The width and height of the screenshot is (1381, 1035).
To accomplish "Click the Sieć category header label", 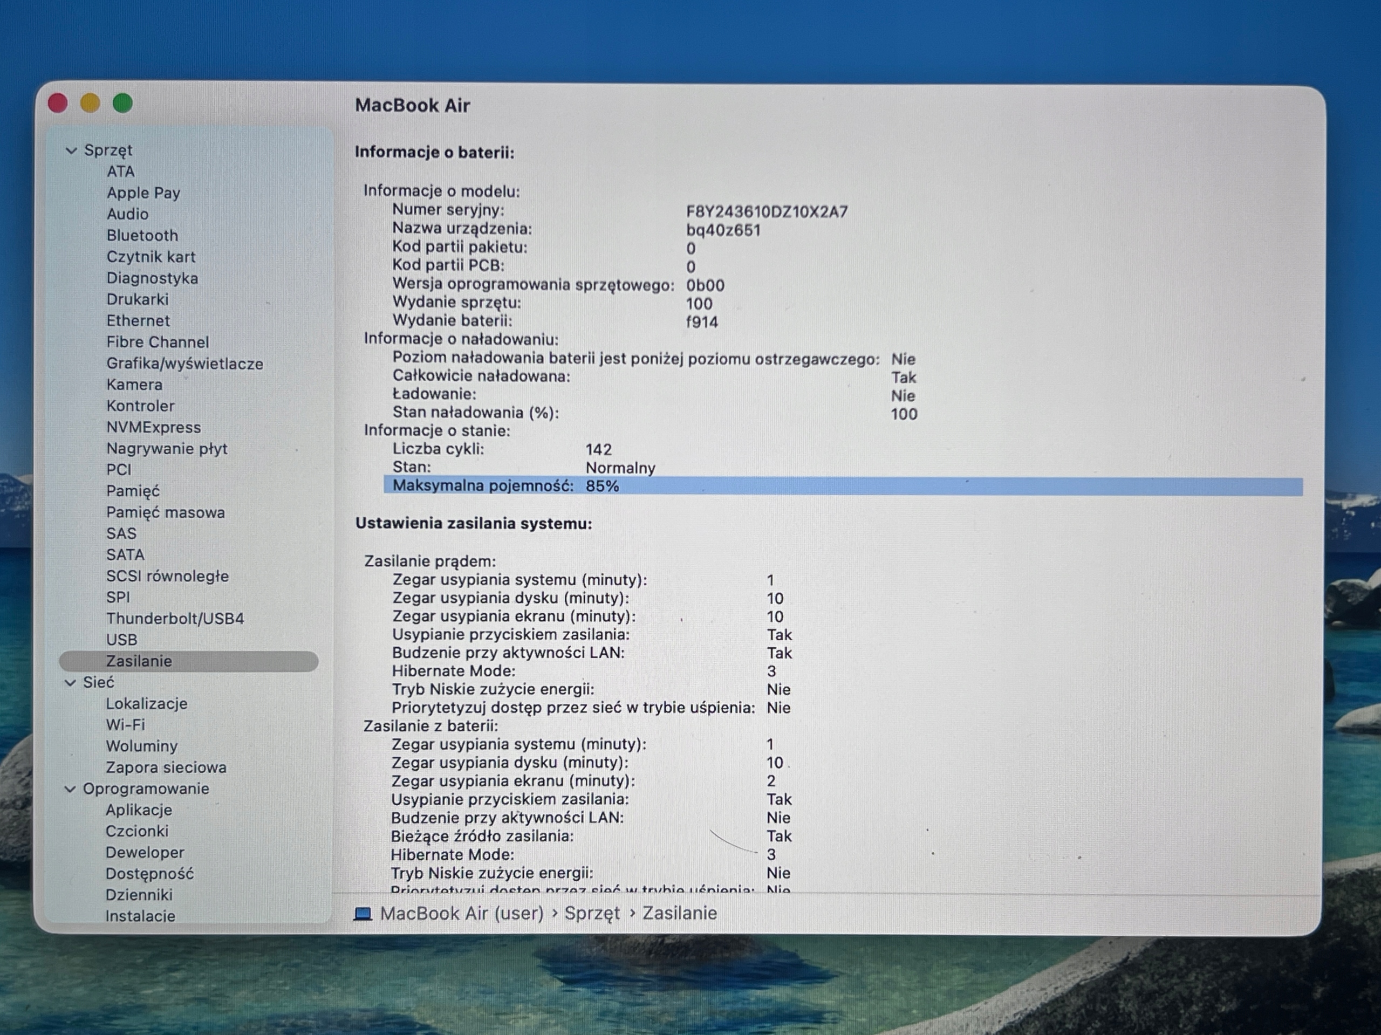I will 99,683.
